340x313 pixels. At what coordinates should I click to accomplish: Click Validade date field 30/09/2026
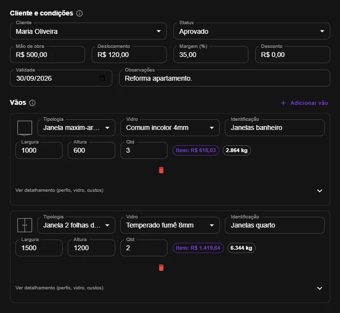point(61,78)
